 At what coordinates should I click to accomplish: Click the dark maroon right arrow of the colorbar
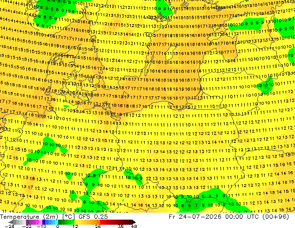coord(134,222)
